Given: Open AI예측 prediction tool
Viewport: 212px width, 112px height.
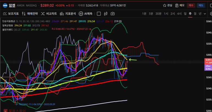Looking at the screenshot, I should click(86, 14).
